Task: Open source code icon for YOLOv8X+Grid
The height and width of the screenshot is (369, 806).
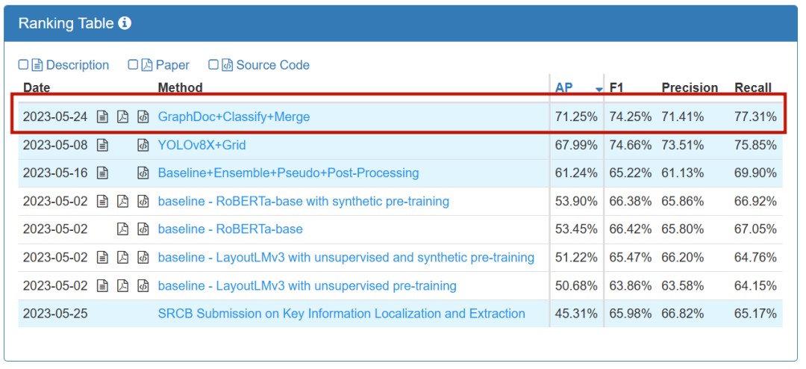Action: [x=143, y=145]
